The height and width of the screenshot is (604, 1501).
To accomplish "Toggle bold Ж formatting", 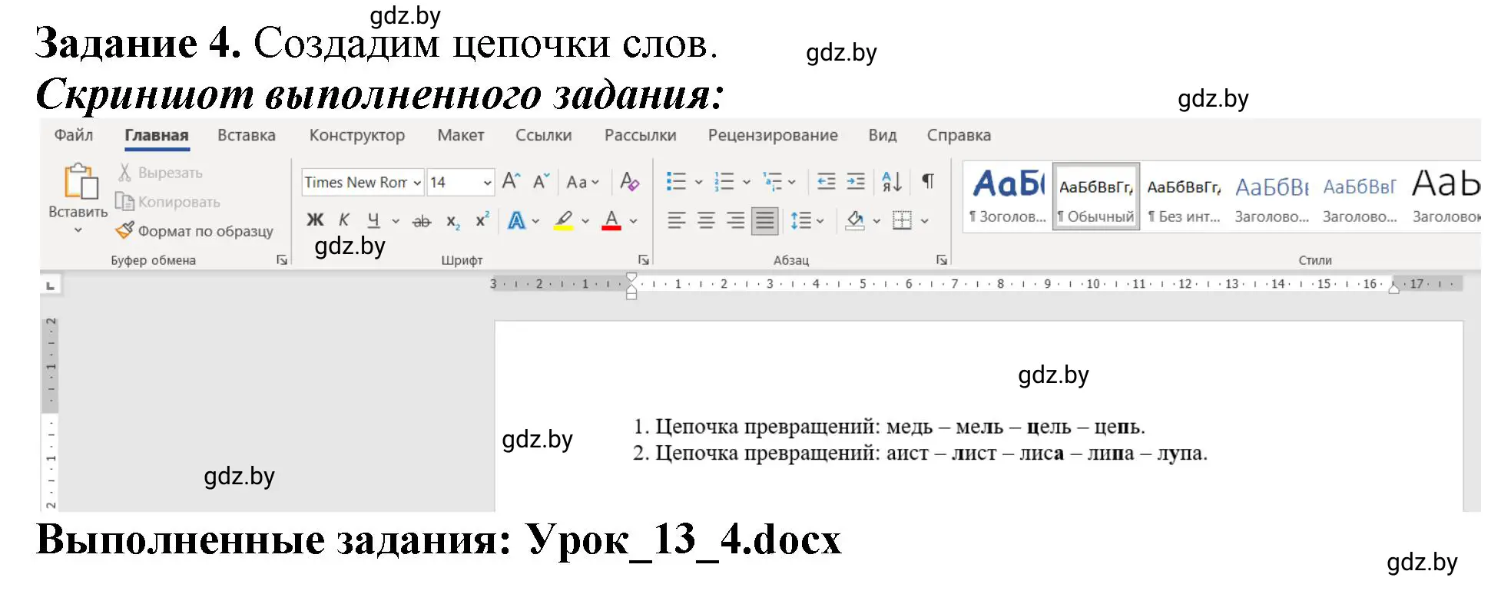I will point(315,220).
